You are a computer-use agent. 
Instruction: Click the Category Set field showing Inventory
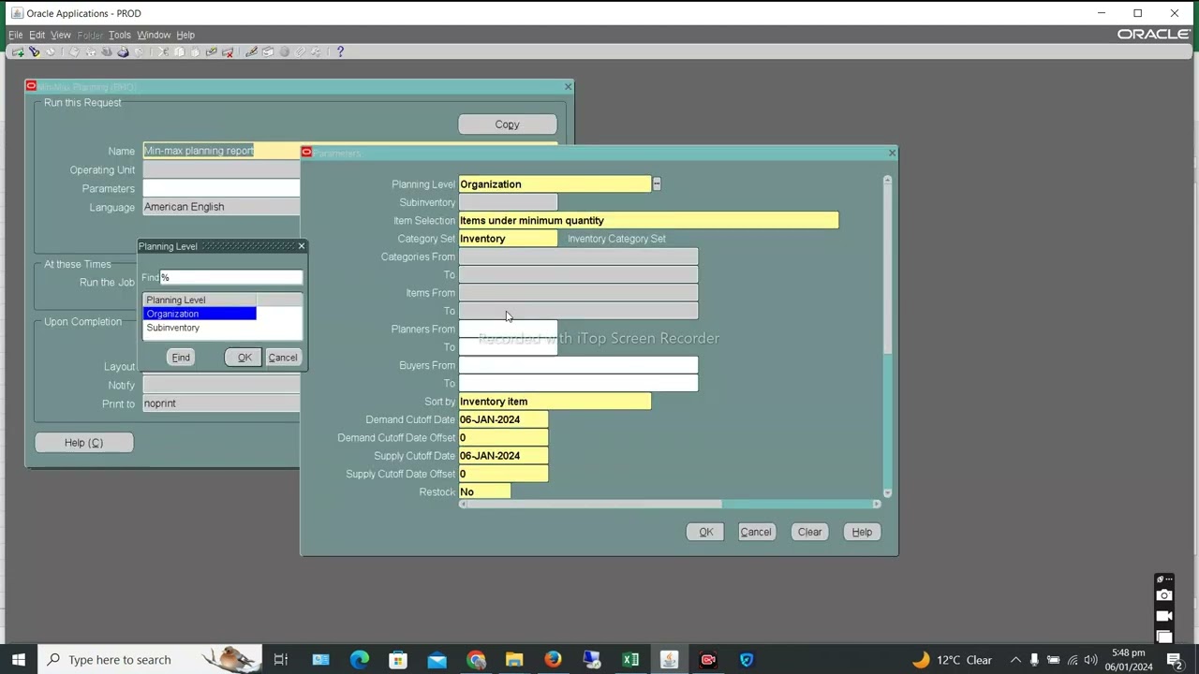[508, 239]
